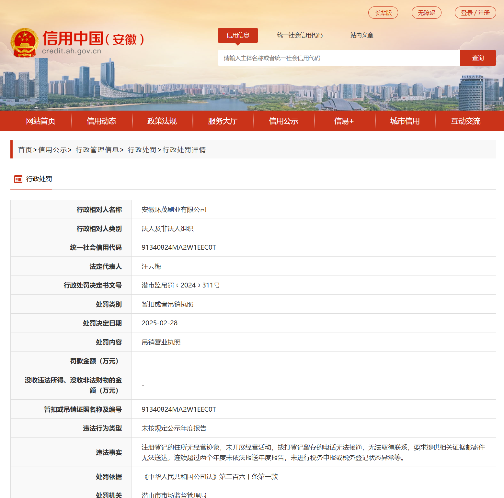504x498 pixels.
Task: Open the 服务大厅 menu
Action: click(223, 121)
